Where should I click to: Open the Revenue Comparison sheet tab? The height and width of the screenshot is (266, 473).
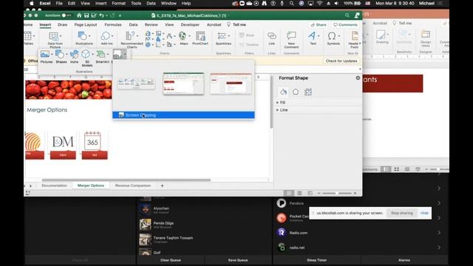[x=133, y=185]
